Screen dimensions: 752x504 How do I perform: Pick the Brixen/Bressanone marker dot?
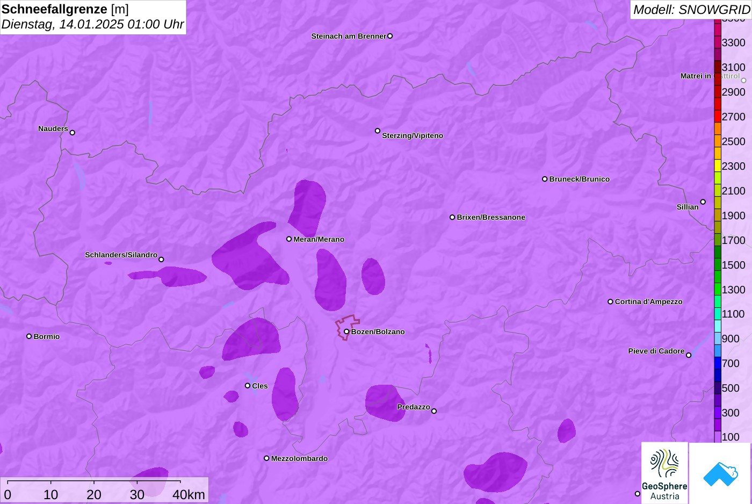[452, 217]
